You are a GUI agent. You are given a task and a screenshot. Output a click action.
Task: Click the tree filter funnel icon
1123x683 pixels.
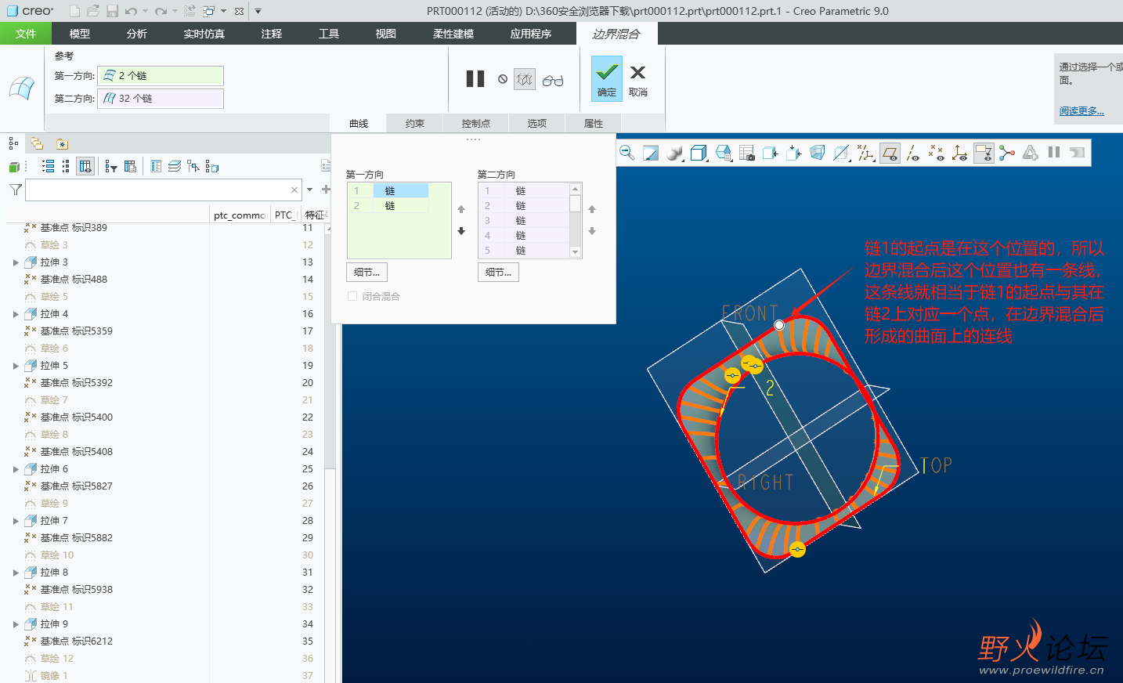tap(15, 190)
